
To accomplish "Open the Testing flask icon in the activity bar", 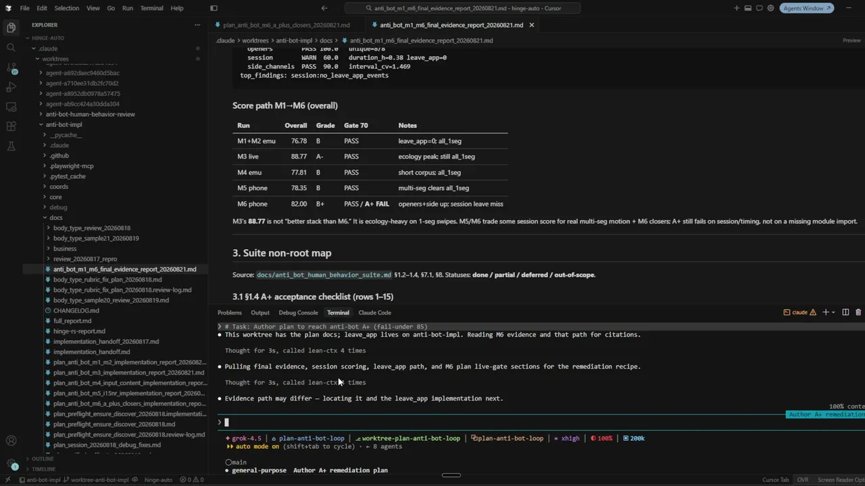I will [x=11, y=146].
